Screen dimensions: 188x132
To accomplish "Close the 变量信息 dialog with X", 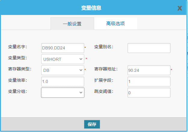I will pyautogui.click(x=180, y=8).
